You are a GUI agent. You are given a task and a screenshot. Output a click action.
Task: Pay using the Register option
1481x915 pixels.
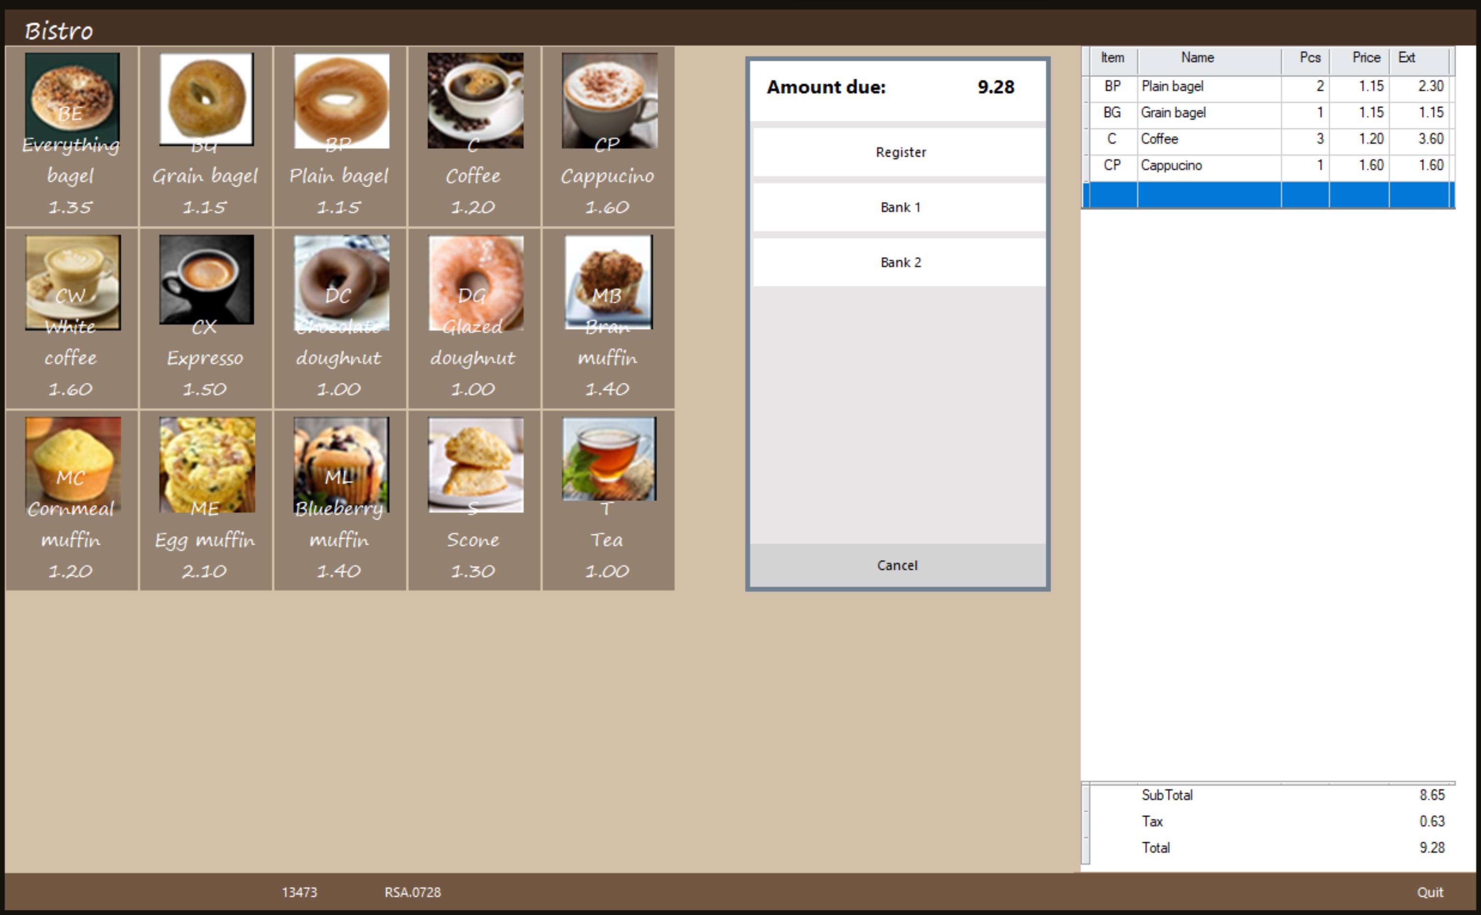point(899,152)
